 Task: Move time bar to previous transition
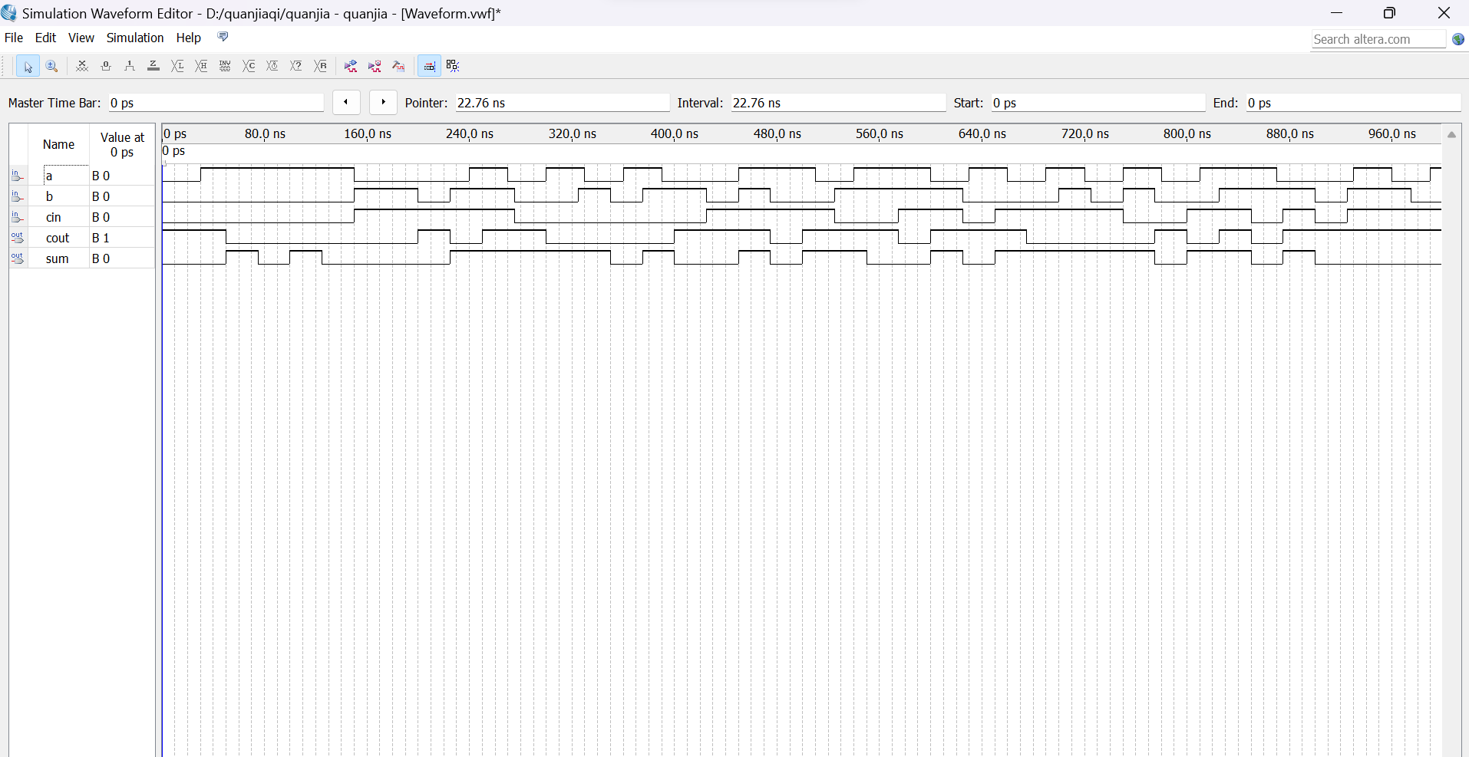pyautogui.click(x=346, y=102)
